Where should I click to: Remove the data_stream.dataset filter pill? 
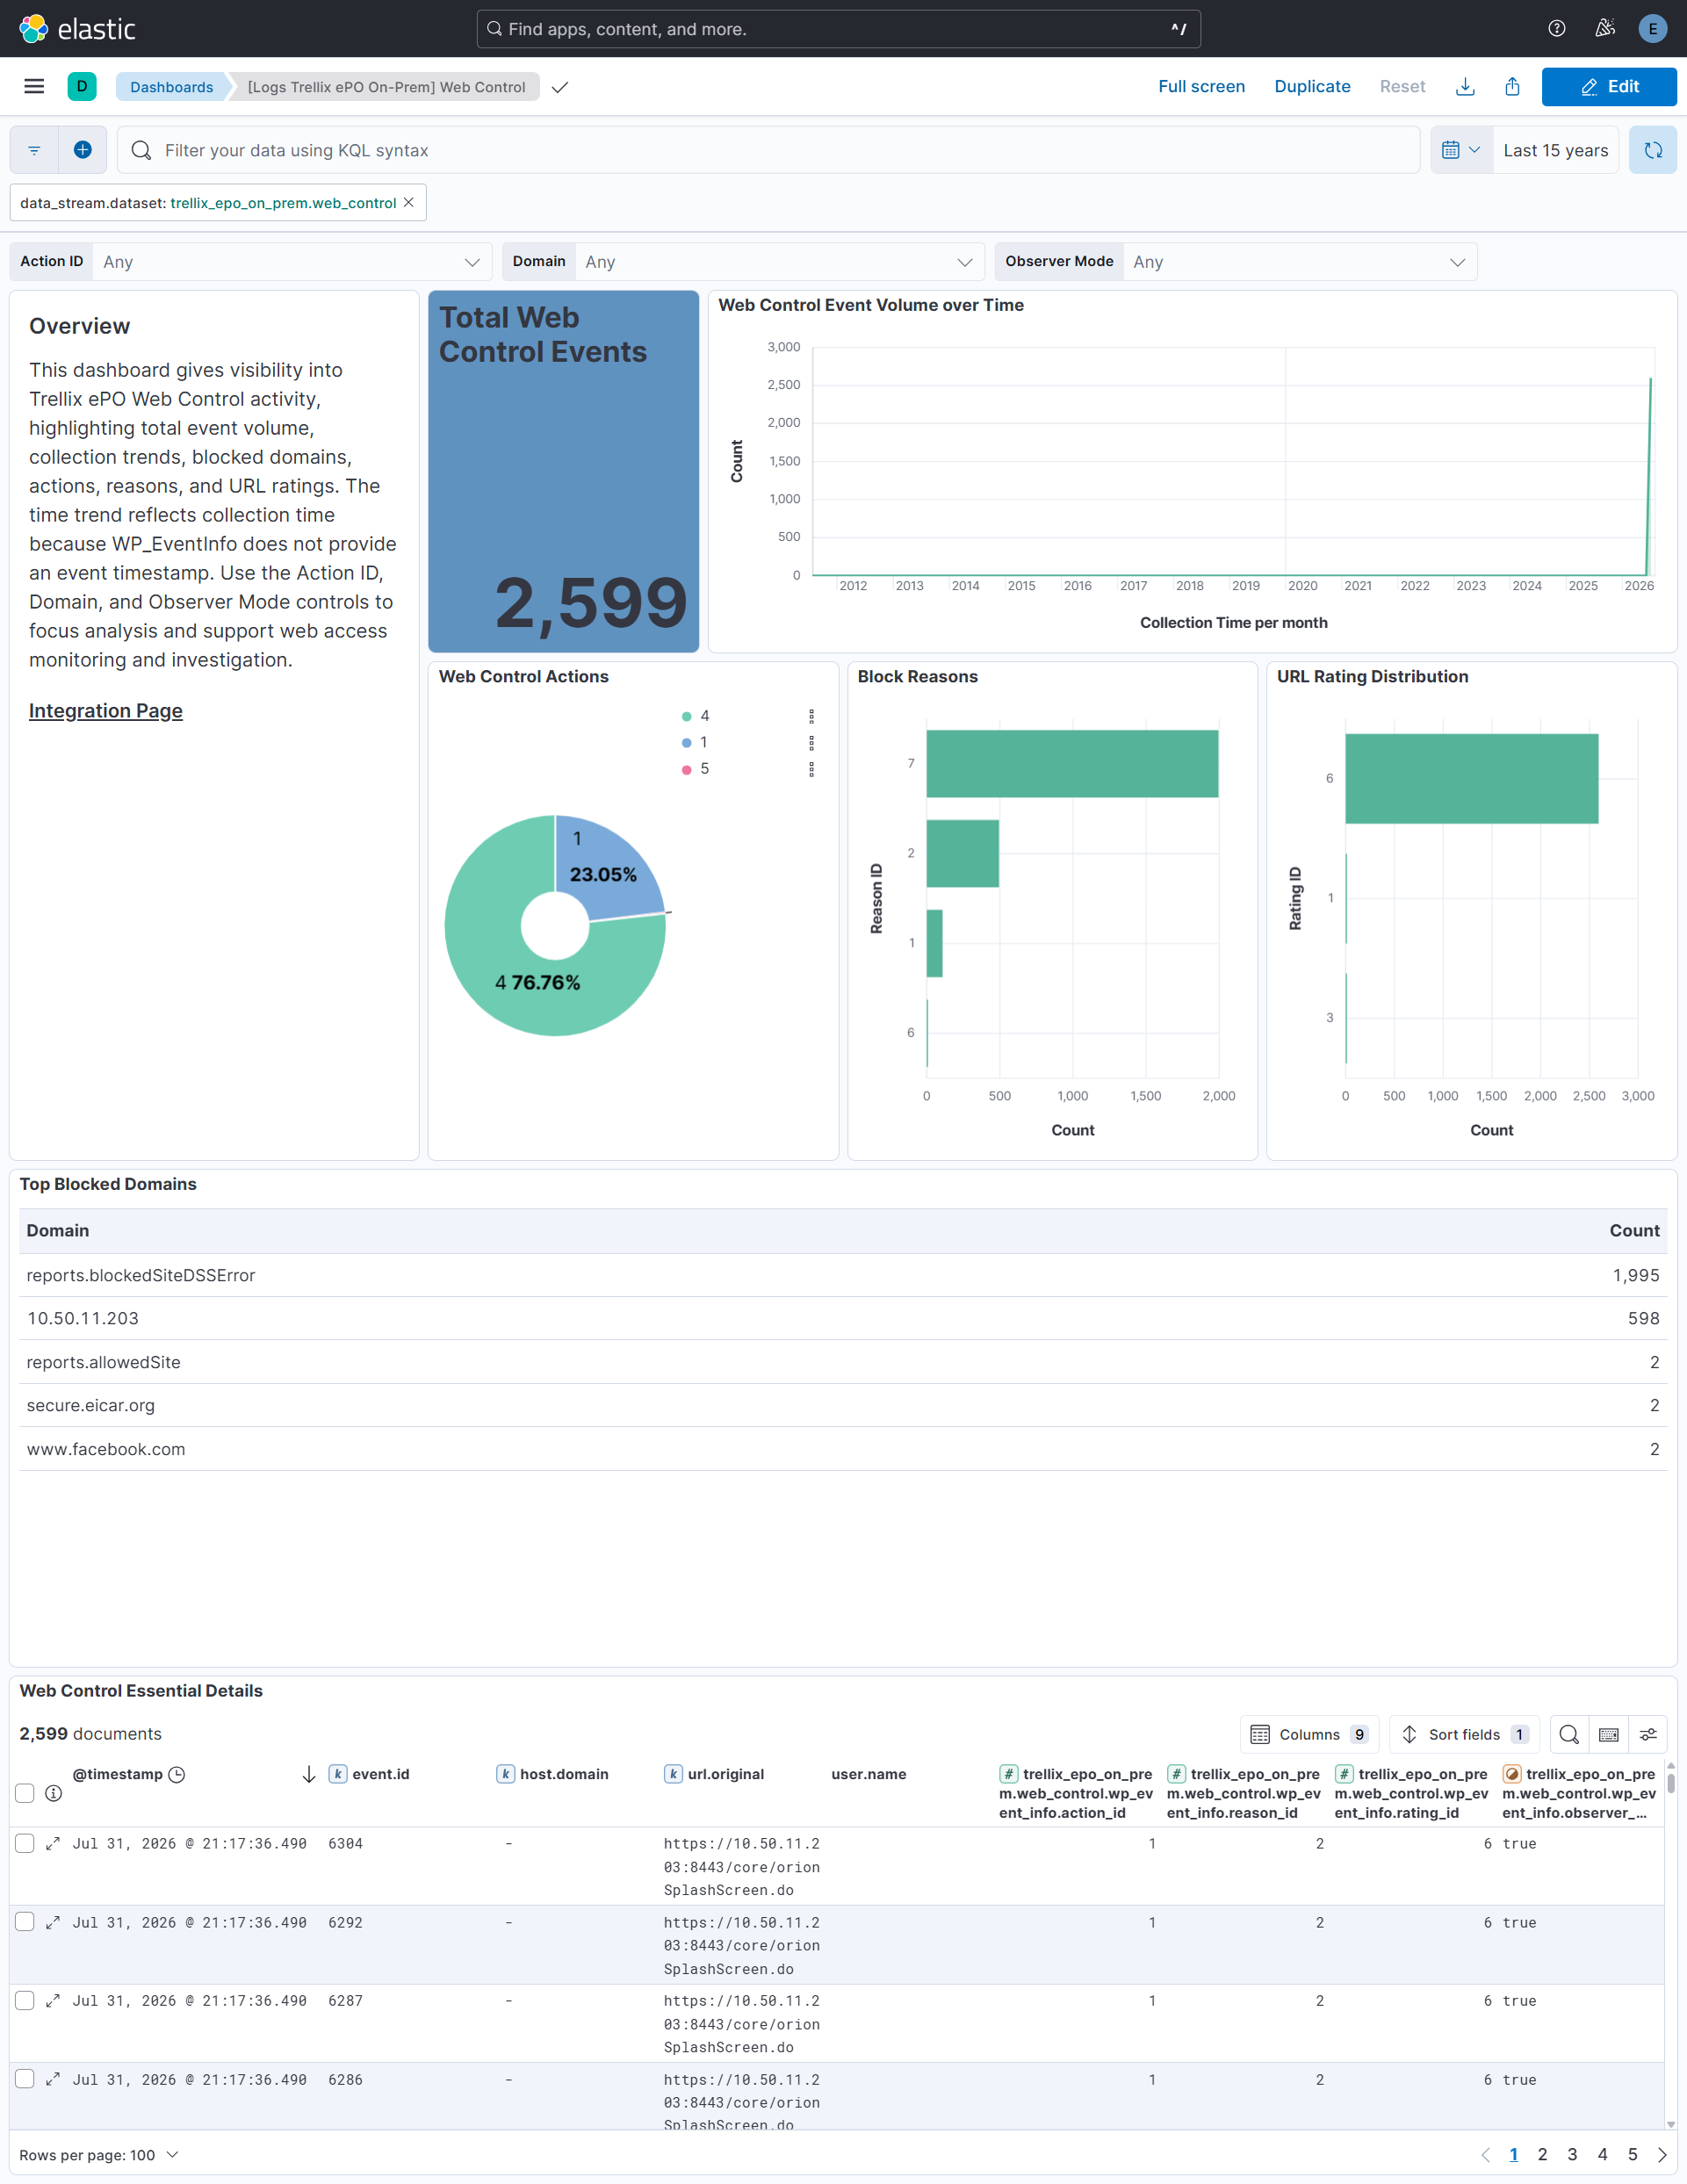[408, 203]
